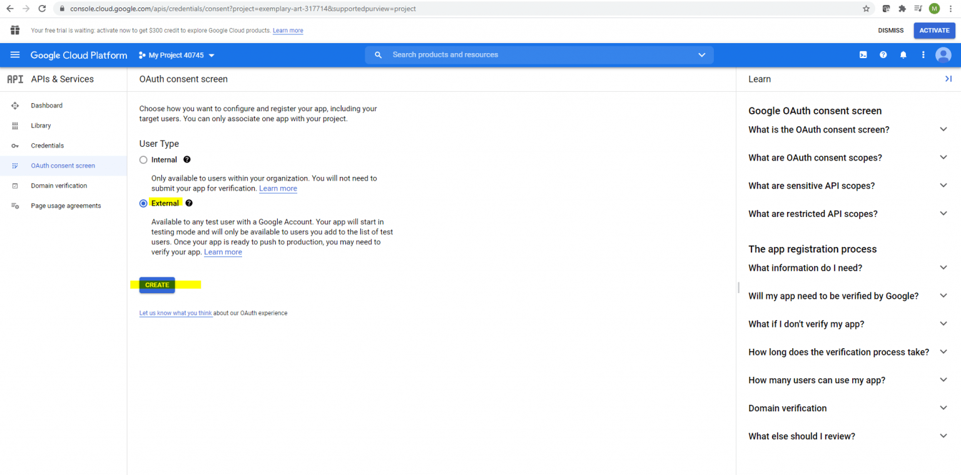Image resolution: width=961 pixels, height=475 pixels.
Task: Open Page usage agreements sidebar item
Action: click(63, 206)
